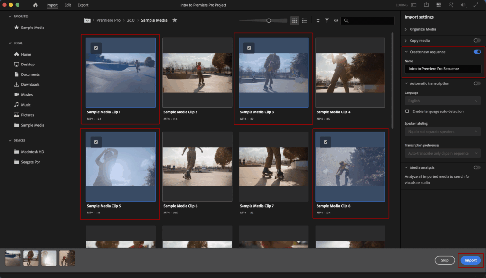The height and width of the screenshot is (278, 486).
Task: Select the Sample Media Clip 2 thumbnail
Action: click(197, 73)
